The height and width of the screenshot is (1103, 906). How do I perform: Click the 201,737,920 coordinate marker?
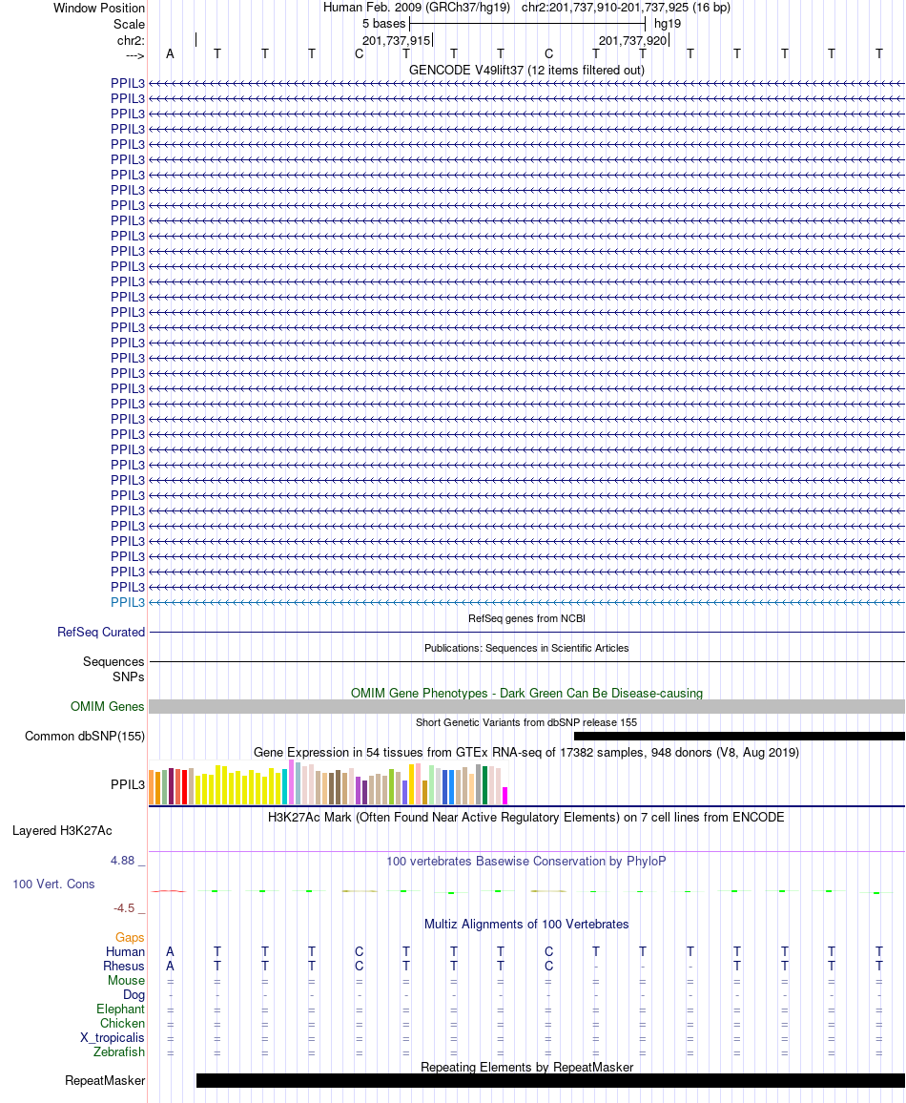pyautogui.click(x=633, y=41)
